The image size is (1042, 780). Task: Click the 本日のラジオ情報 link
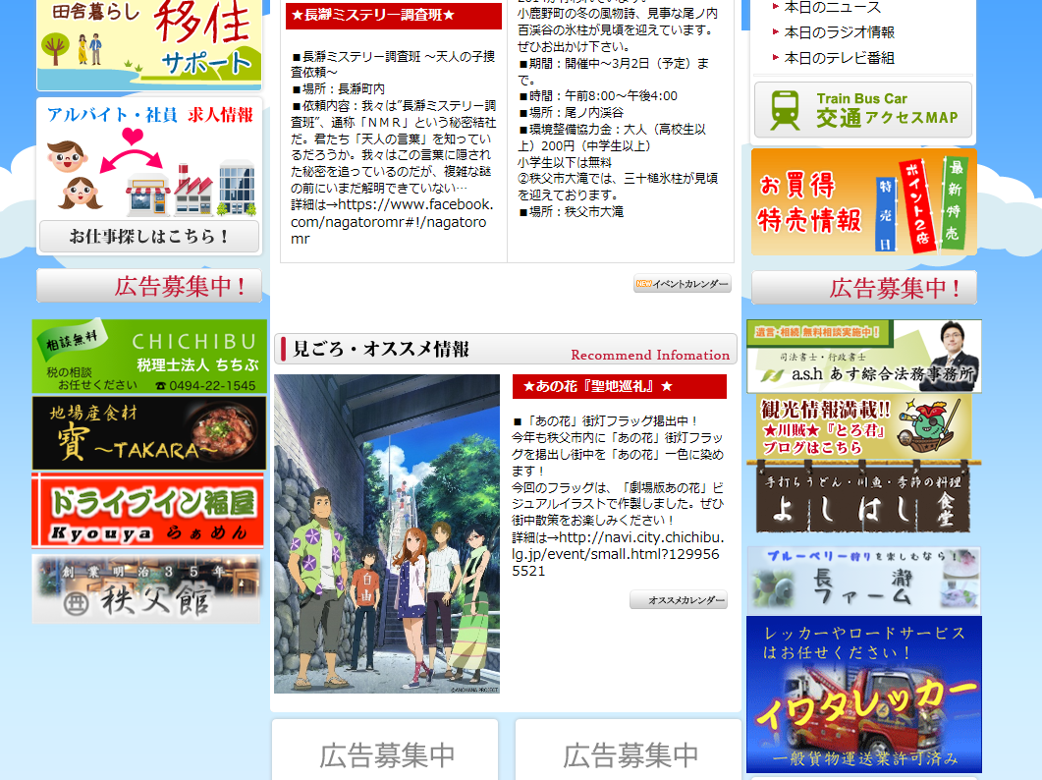840,31
